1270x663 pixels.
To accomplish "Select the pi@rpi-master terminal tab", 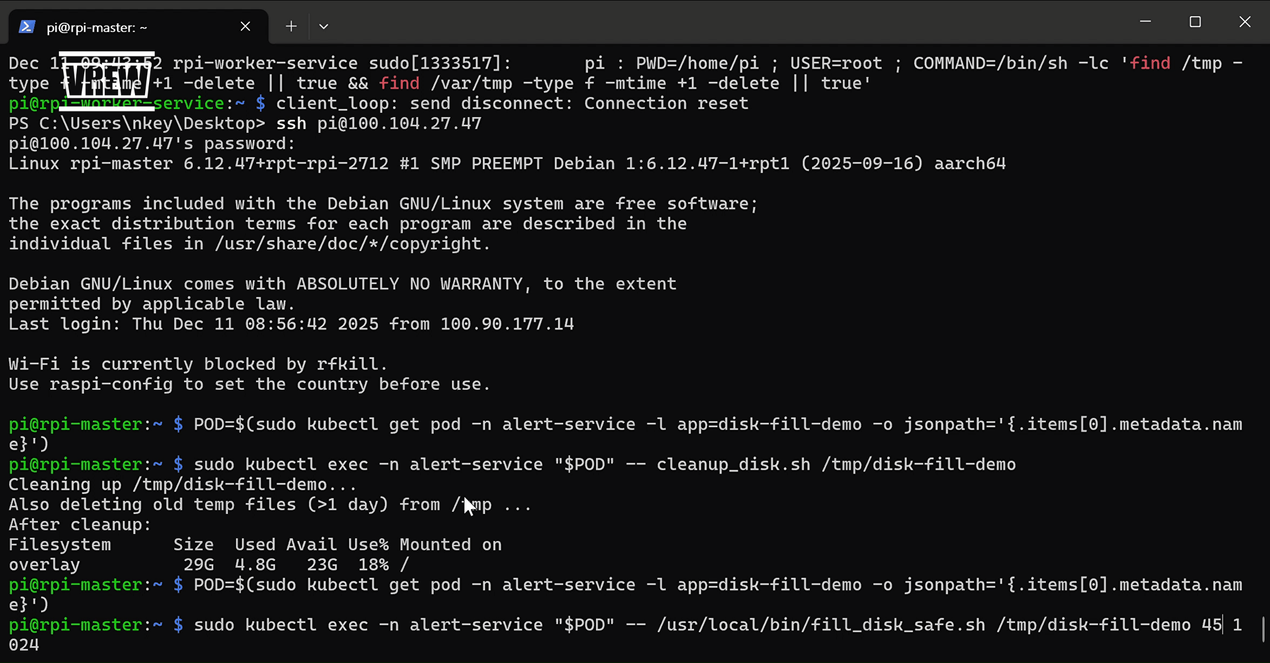I will 97,27.
